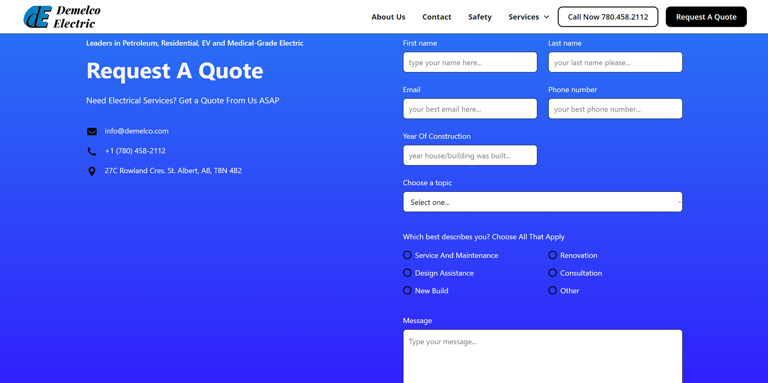Click the Call Now 780.458.2112 button
This screenshot has width=768, height=383.
point(608,17)
